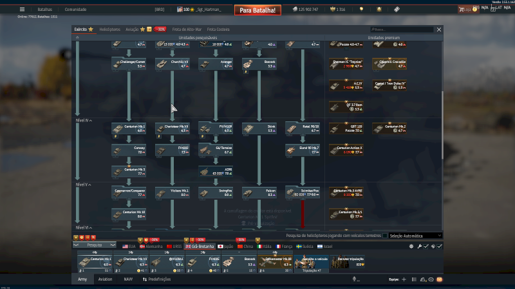Select Centurion Mk.1 crew slot 1
The height and width of the screenshot is (289, 515).
95,262
